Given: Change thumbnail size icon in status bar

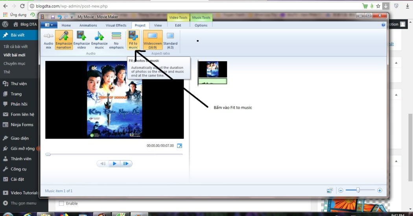Looking at the screenshot, I should point(330,190).
